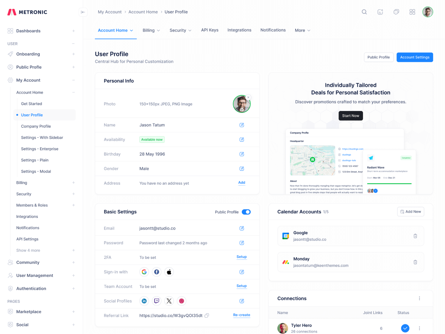Open the global search magnifier icon
Screen dimensions: 445x334
coord(364,12)
